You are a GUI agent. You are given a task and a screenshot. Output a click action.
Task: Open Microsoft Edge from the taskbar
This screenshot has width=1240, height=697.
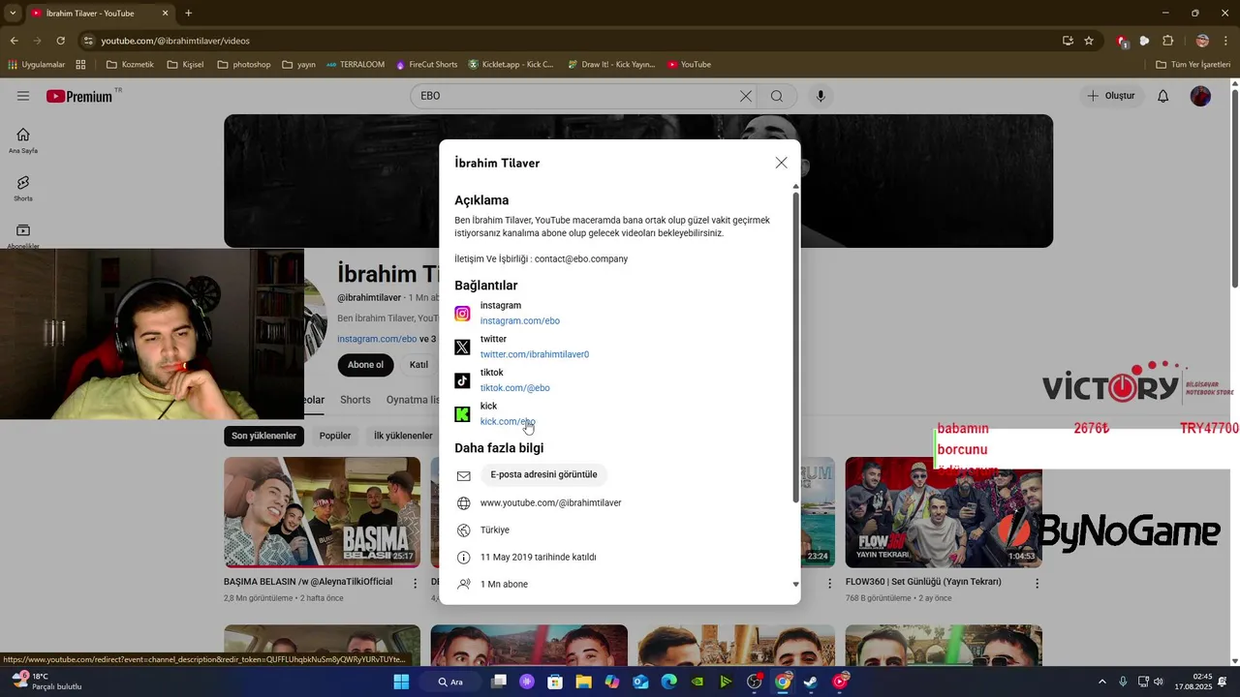click(x=668, y=682)
